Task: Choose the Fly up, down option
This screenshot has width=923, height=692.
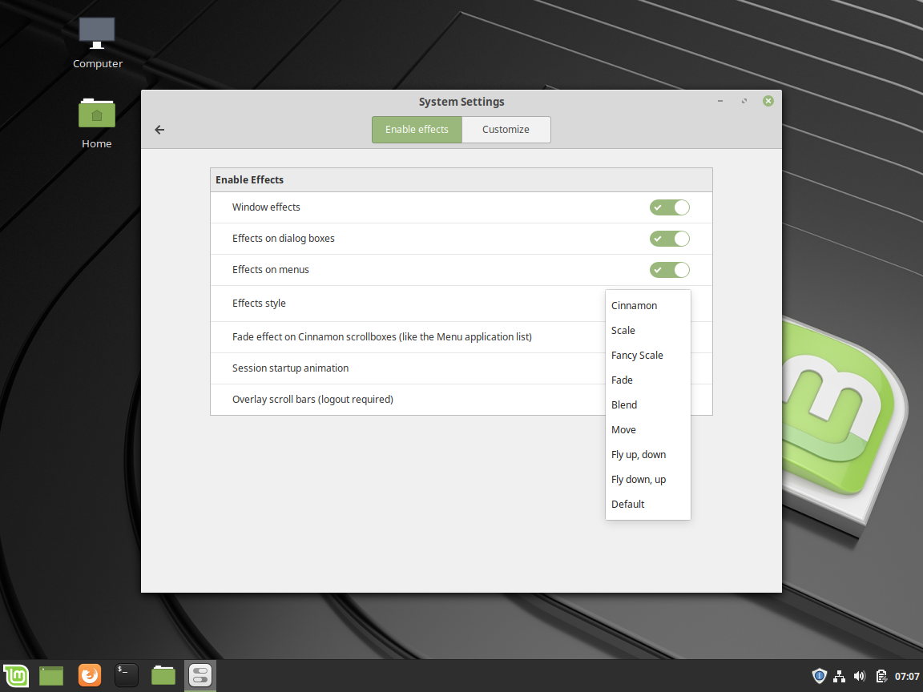Action: (647, 454)
